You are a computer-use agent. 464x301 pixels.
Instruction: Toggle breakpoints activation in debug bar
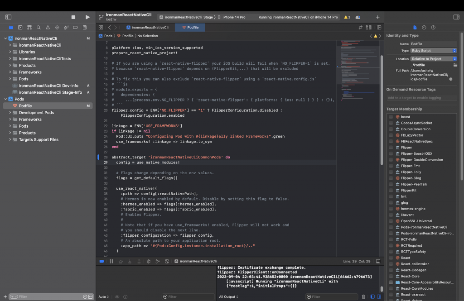point(102,261)
